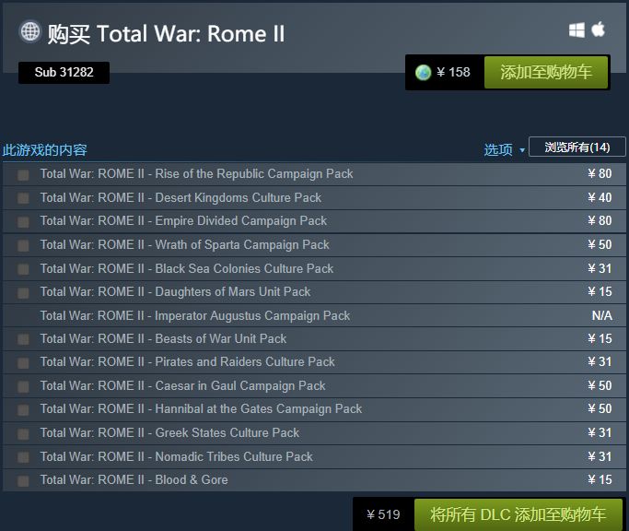629x531 pixels.
Task: Click 浏览所有(14) browse all button
Action: tap(577, 147)
